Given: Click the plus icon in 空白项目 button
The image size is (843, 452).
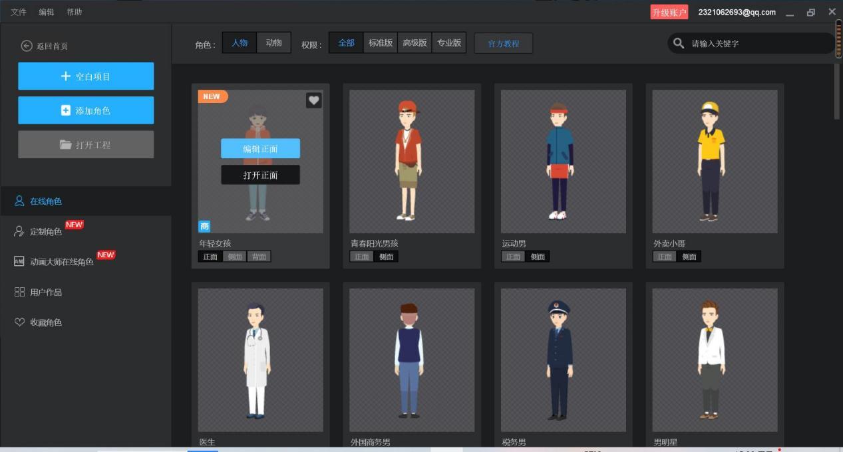Looking at the screenshot, I should (65, 76).
